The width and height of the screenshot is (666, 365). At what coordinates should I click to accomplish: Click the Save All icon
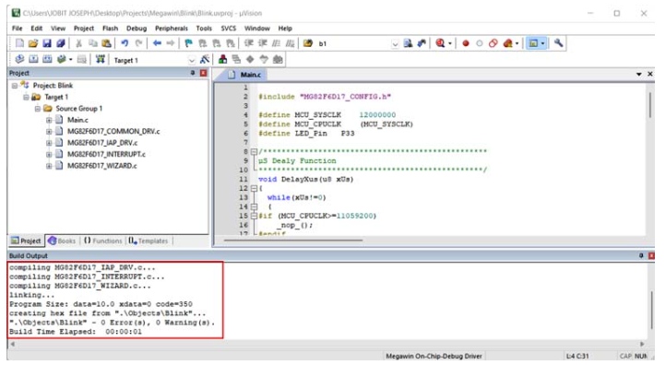(61, 43)
